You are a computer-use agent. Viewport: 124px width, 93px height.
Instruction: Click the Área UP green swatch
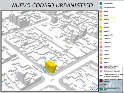click(101, 31)
